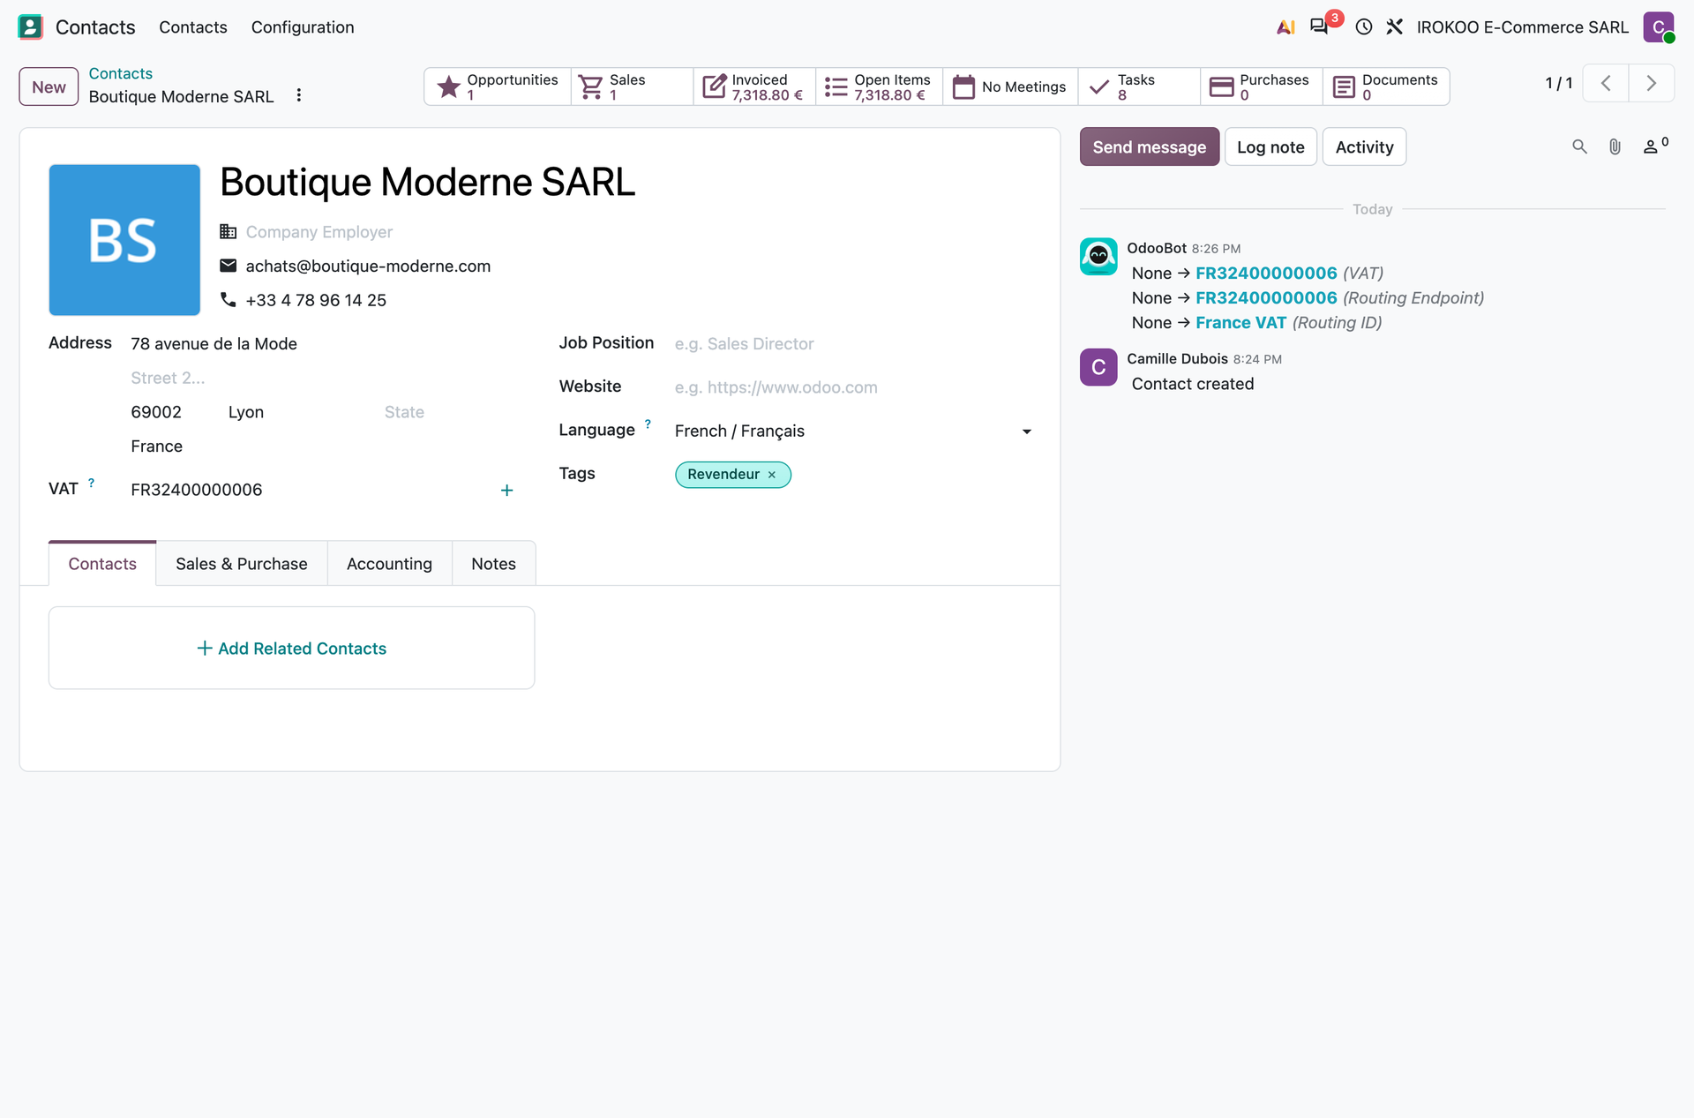Open the developer tools wrench icon
This screenshot has height=1118, width=1694.
1394,27
